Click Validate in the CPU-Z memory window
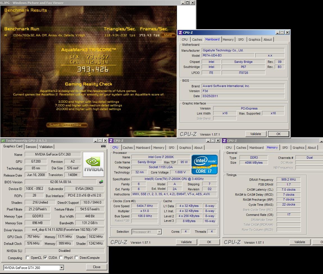 300,242
